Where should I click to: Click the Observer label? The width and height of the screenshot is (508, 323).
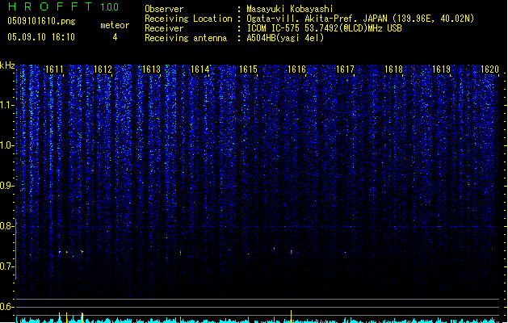[x=164, y=9]
